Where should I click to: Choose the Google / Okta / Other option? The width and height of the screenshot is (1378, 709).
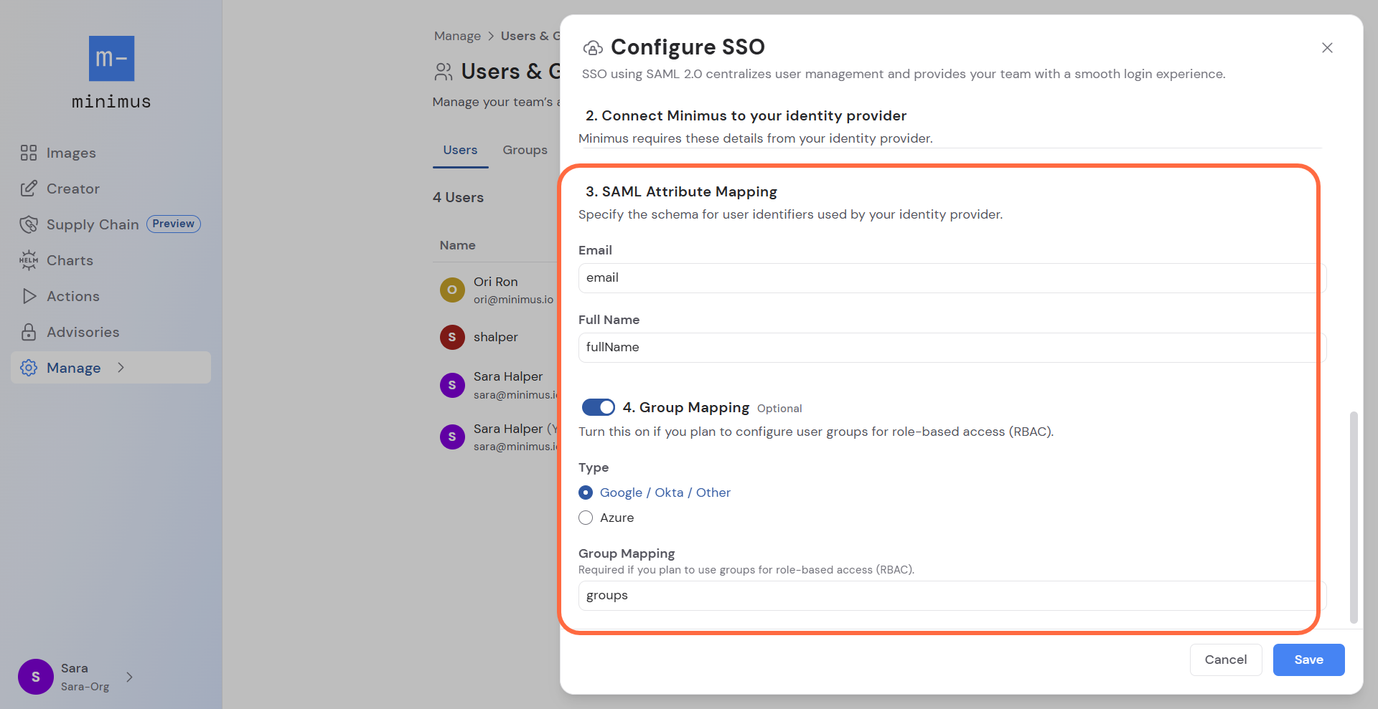(586, 493)
